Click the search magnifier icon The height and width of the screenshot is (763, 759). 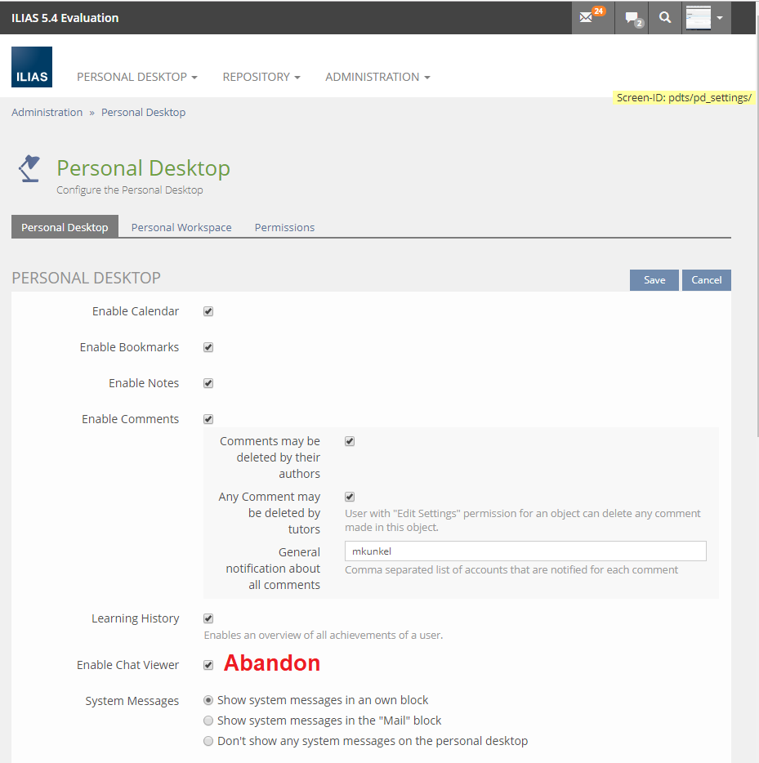[x=665, y=17]
